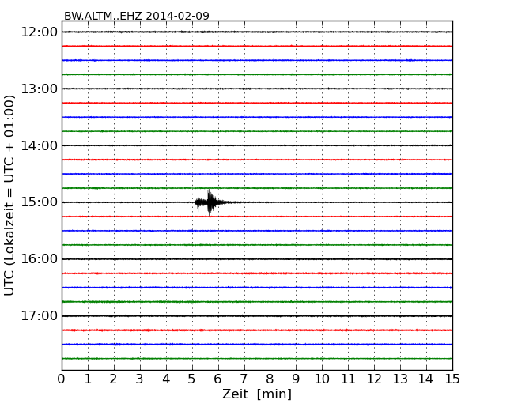Click x-axis tick label 13
This screenshot has height=411, width=514.
tap(400, 379)
